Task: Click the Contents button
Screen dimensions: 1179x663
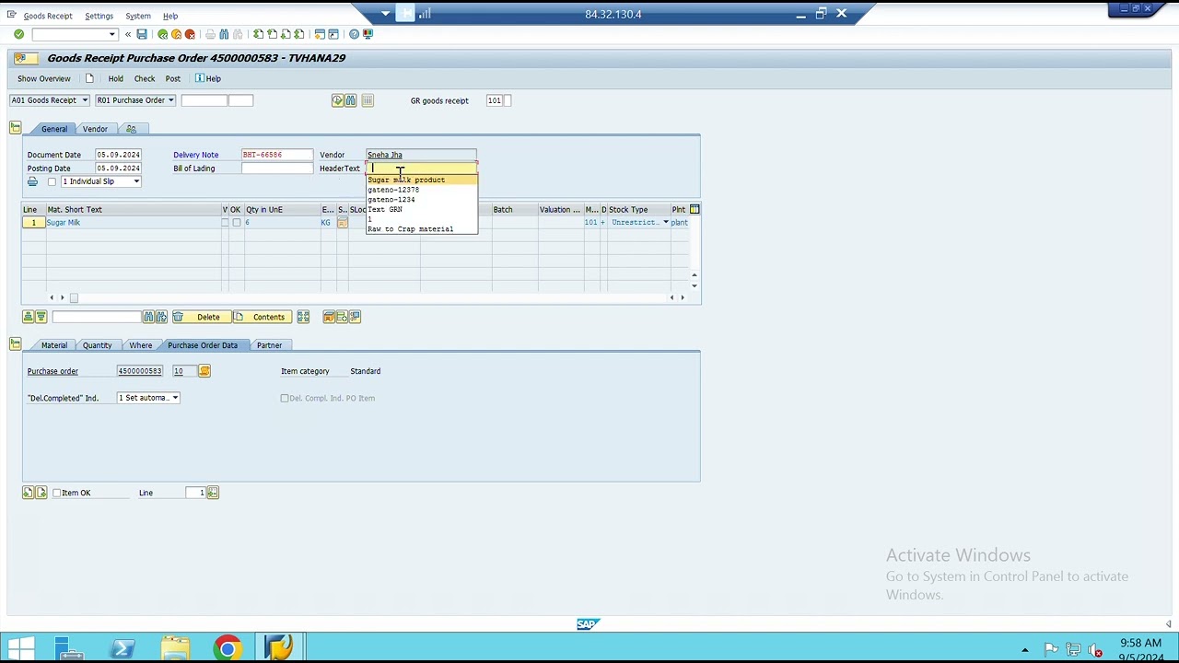Action: pyautogui.click(x=262, y=317)
